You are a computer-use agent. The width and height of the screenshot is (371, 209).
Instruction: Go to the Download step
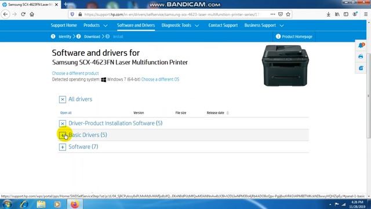pos(92,37)
